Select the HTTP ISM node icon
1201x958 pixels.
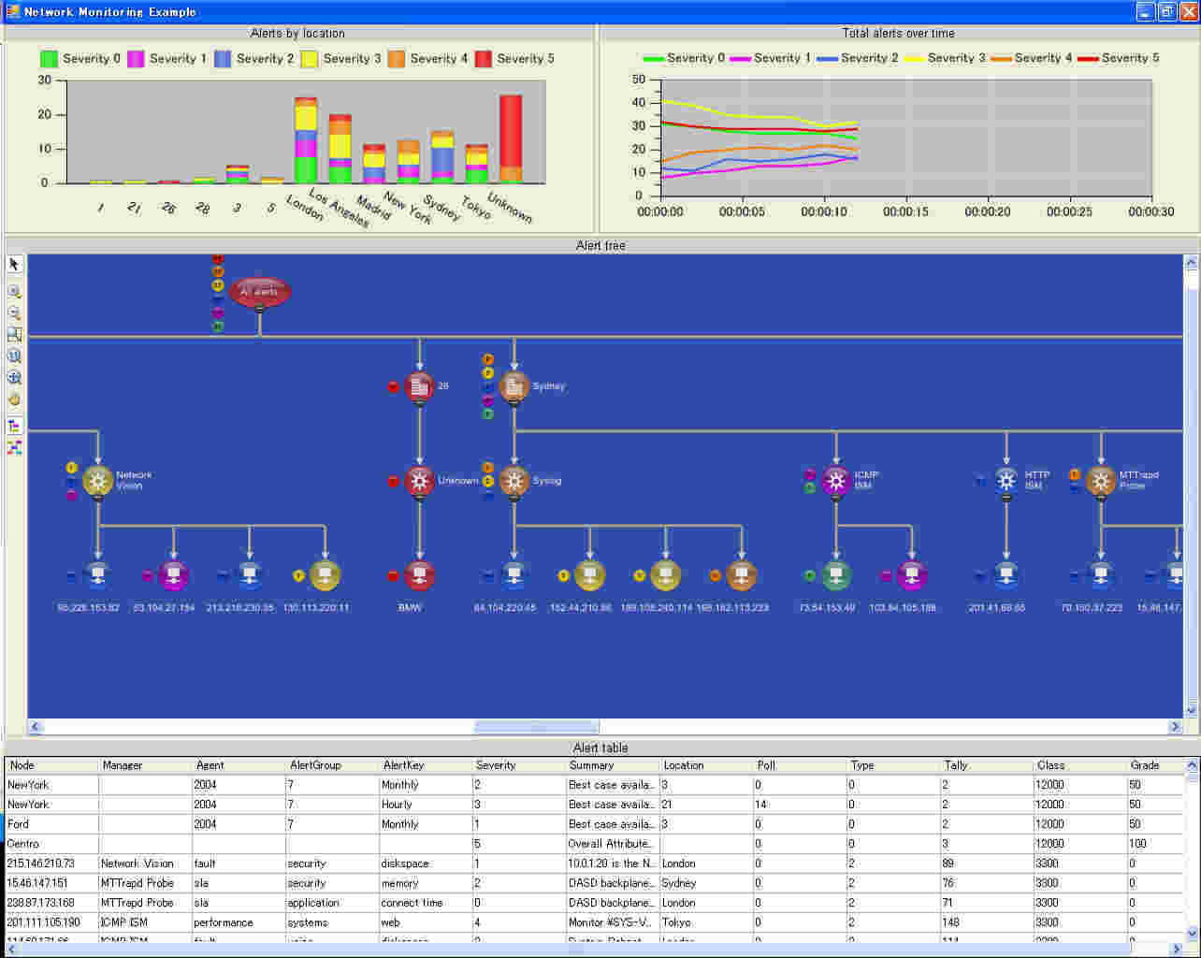(1006, 481)
